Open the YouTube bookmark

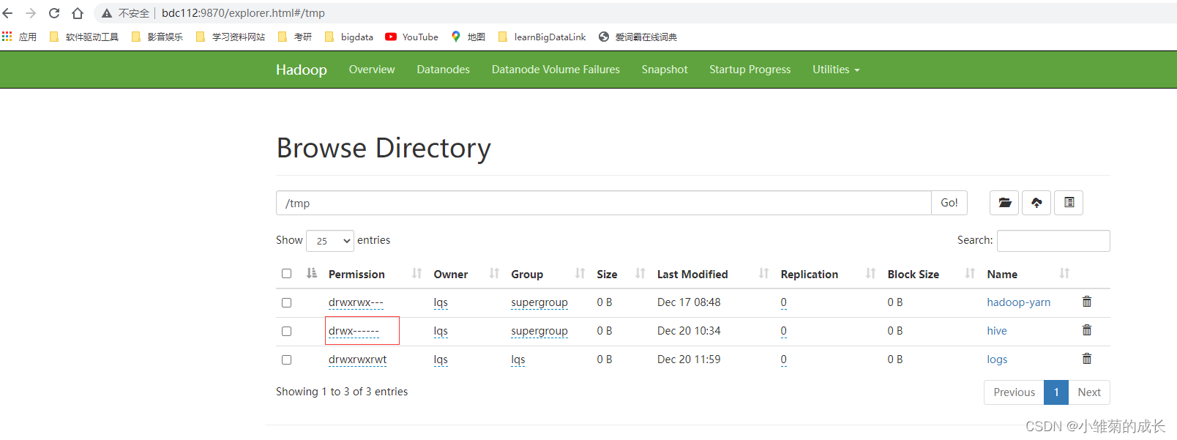(412, 37)
